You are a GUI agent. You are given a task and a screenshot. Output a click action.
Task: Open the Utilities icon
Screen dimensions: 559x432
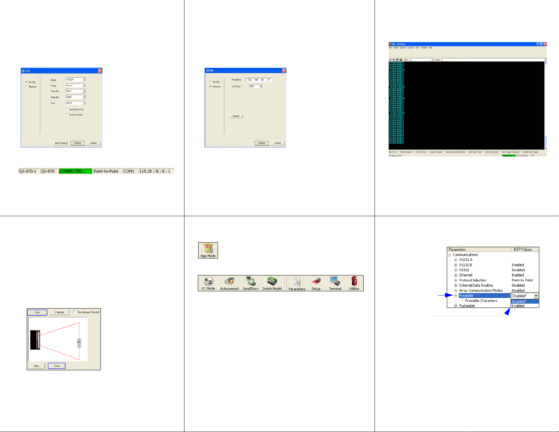354,283
